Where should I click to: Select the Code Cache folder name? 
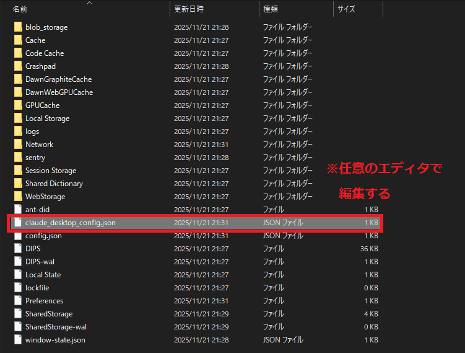point(45,53)
